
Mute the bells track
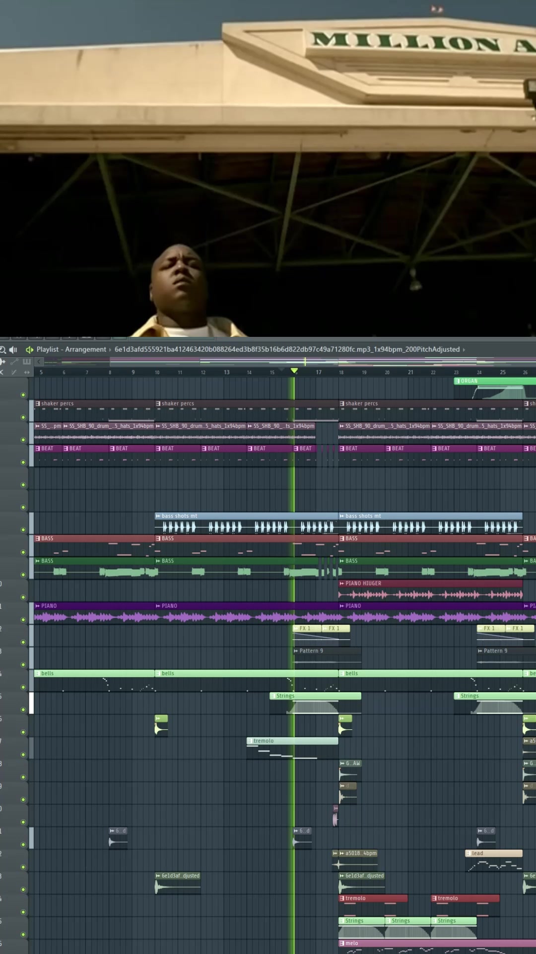23,687
